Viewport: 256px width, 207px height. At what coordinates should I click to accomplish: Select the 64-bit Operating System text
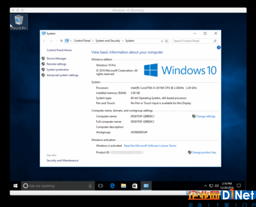click(x=158, y=98)
